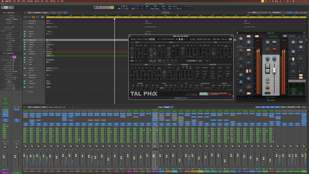Mute the ATLAS channel strip in mixer
Screen dimensions: 309x174
[128, 169]
